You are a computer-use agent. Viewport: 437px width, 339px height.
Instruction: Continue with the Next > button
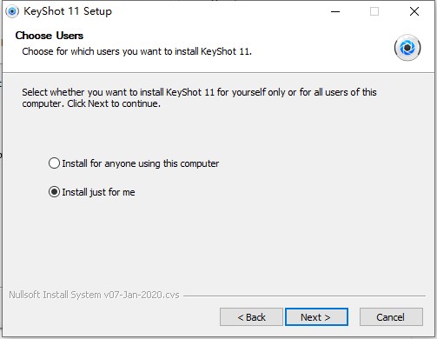click(x=316, y=317)
